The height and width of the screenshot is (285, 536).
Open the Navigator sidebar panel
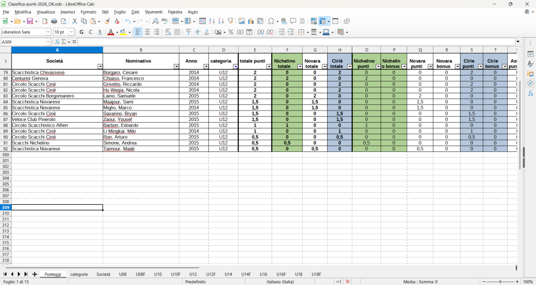click(x=530, y=83)
